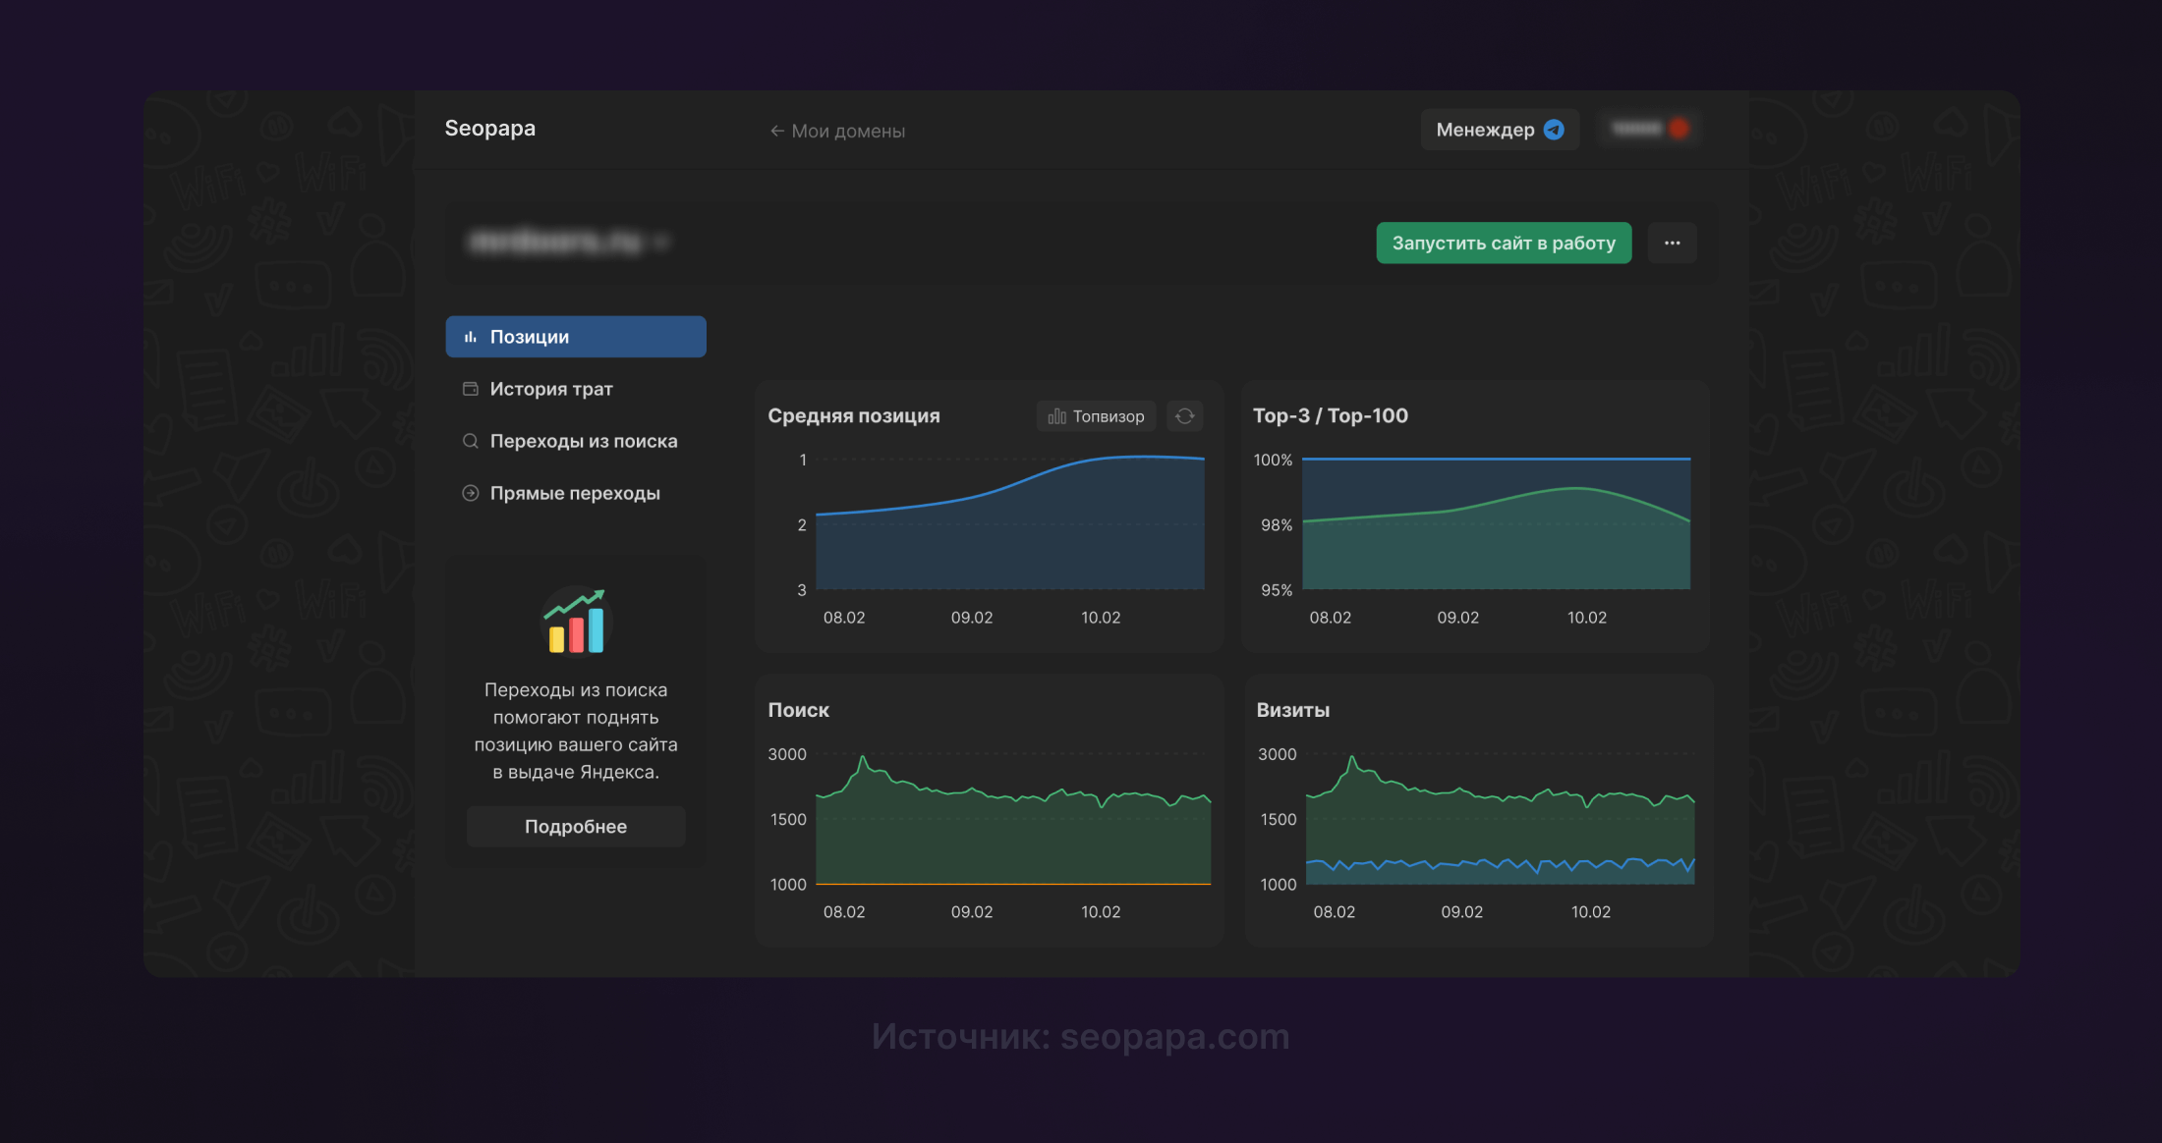Click the Seopapa logo
The height and width of the screenshot is (1143, 2162).
489,129
